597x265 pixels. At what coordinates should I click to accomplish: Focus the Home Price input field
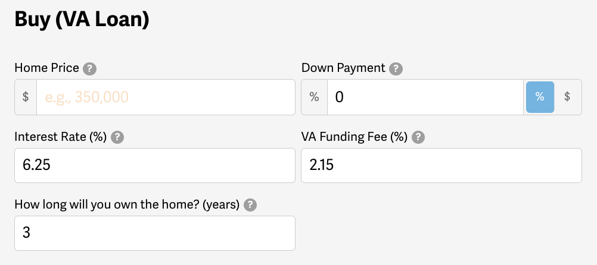[166, 97]
